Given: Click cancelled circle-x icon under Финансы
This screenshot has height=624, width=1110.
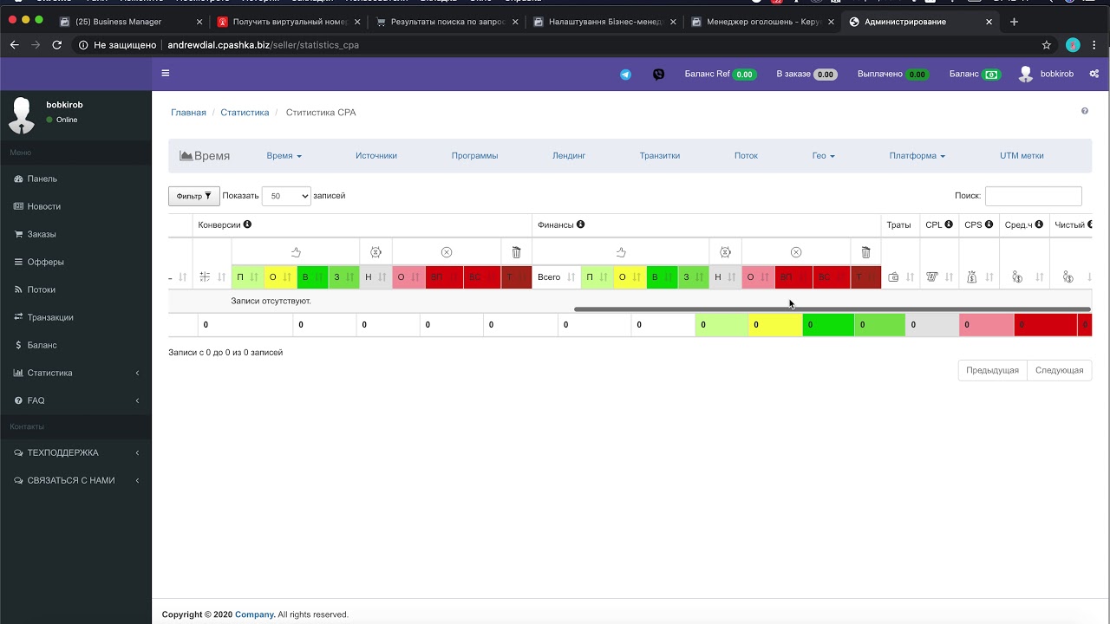Looking at the screenshot, I should coord(796,252).
